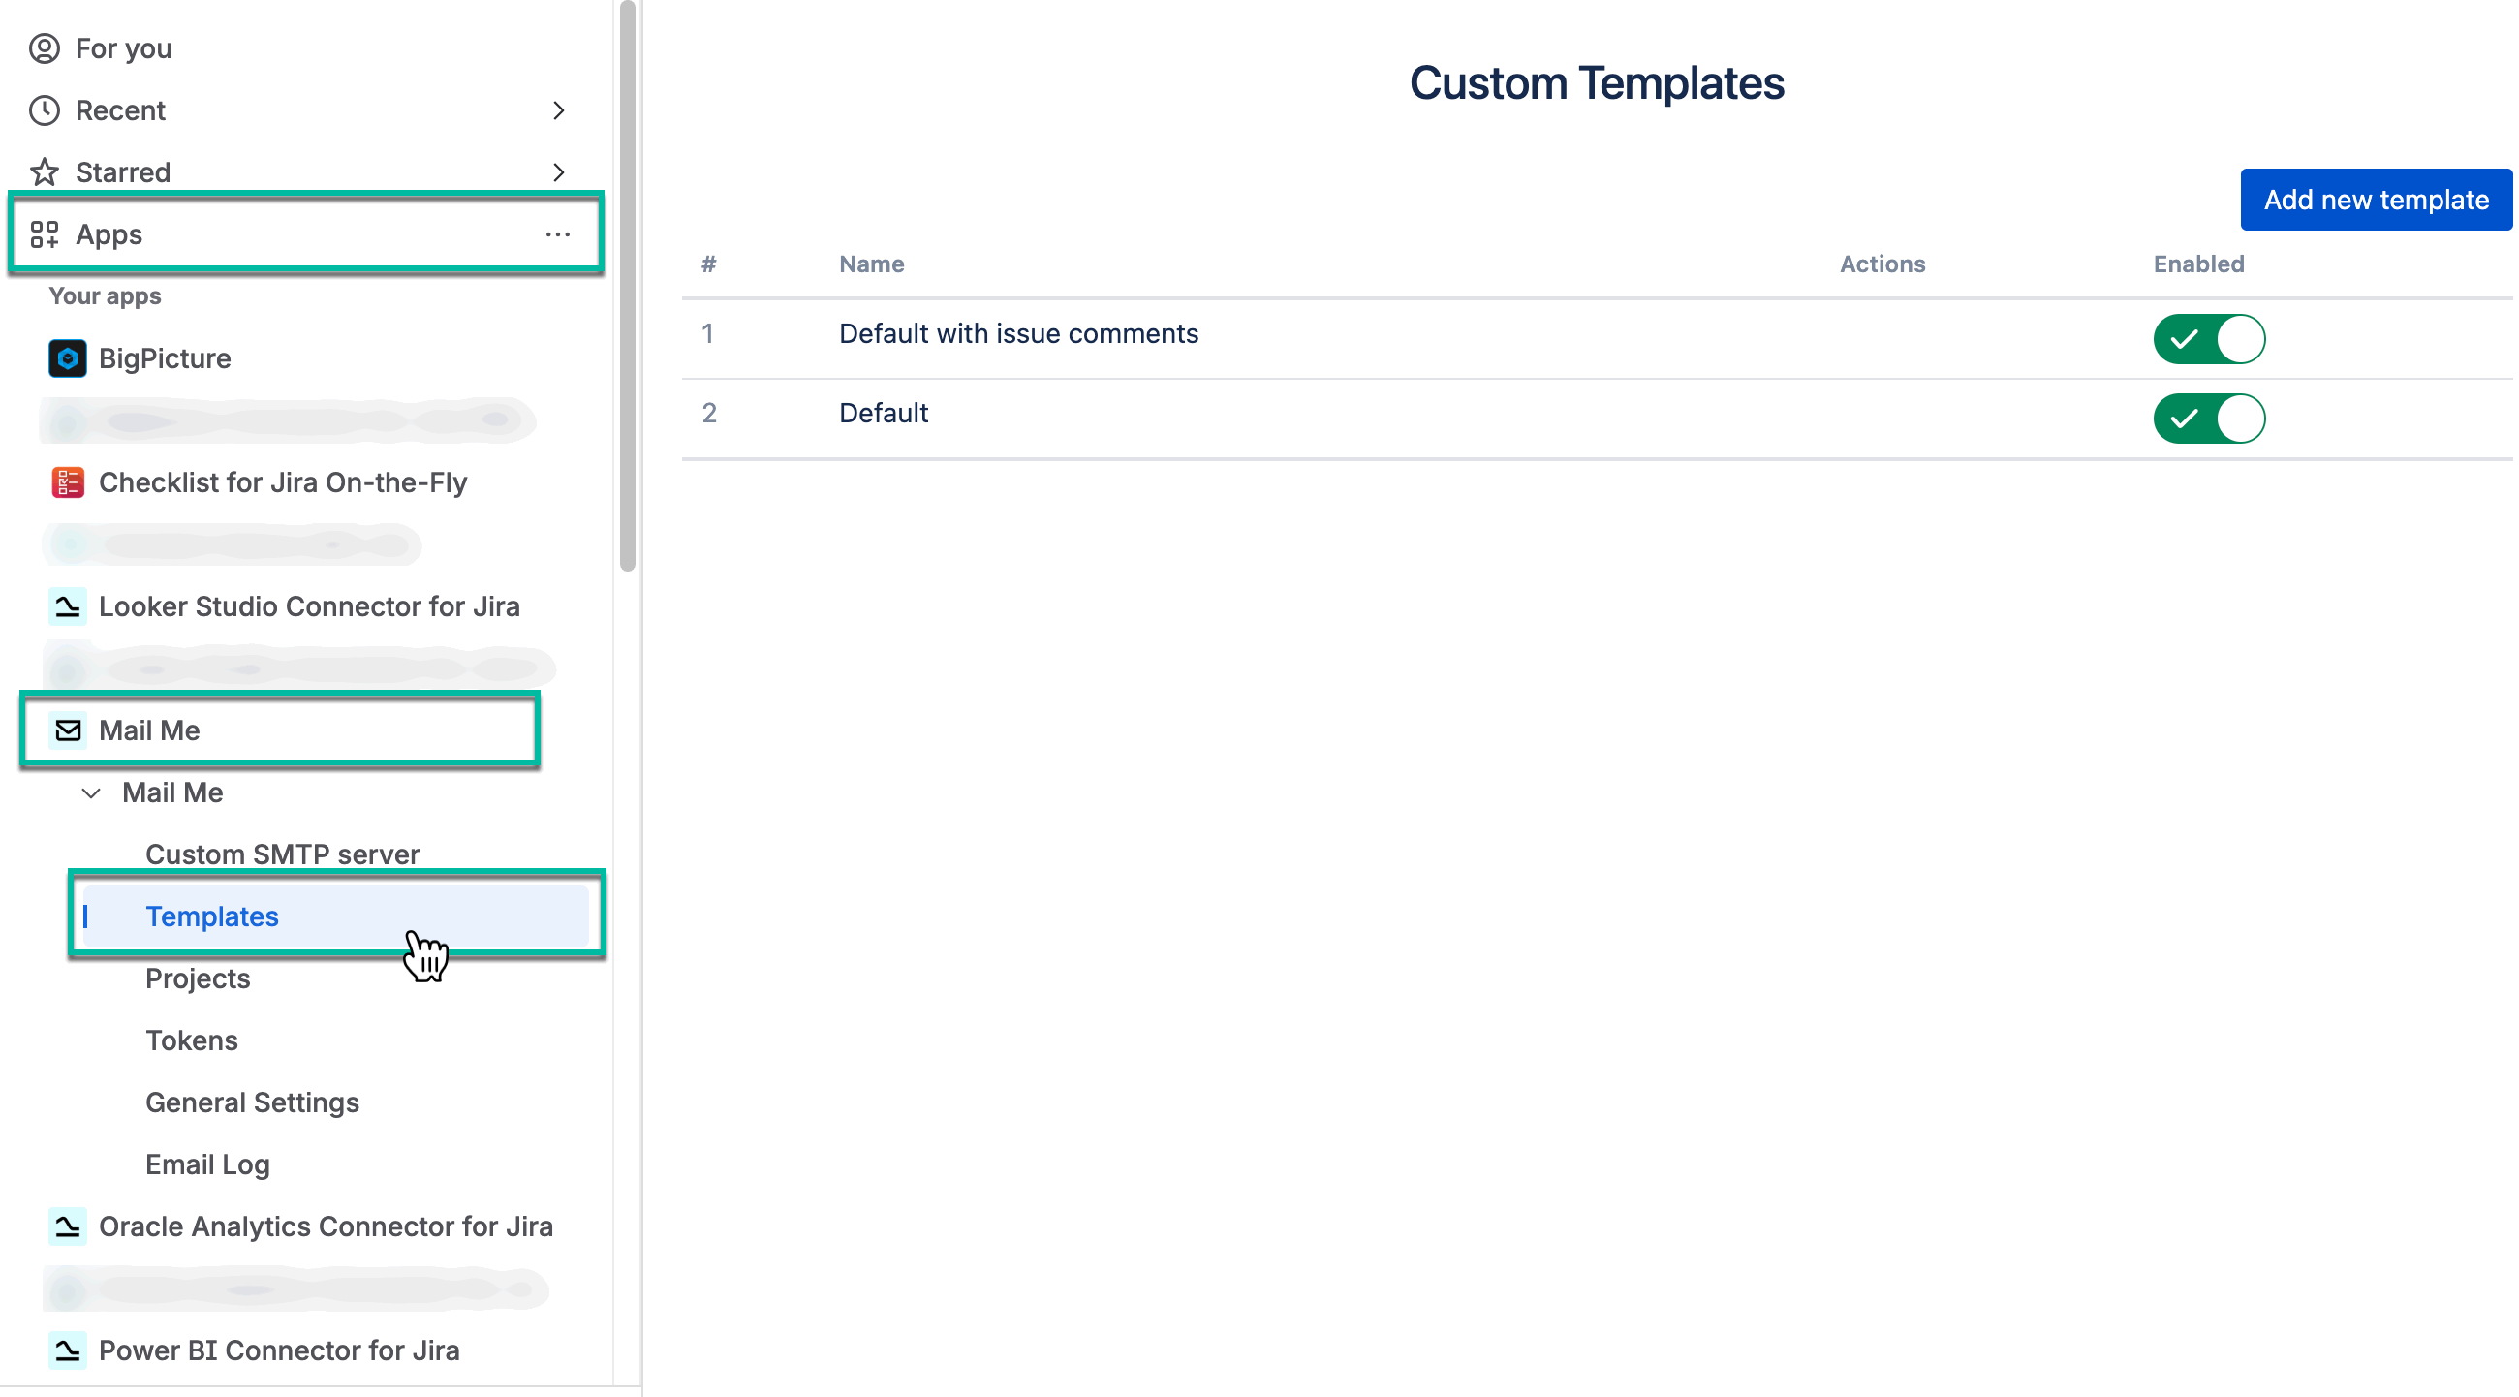Expand the Recent section chevron
This screenshot has width=2519, height=1397.
tap(558, 110)
